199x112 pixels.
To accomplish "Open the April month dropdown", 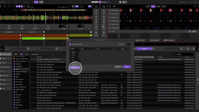I will (105, 49).
